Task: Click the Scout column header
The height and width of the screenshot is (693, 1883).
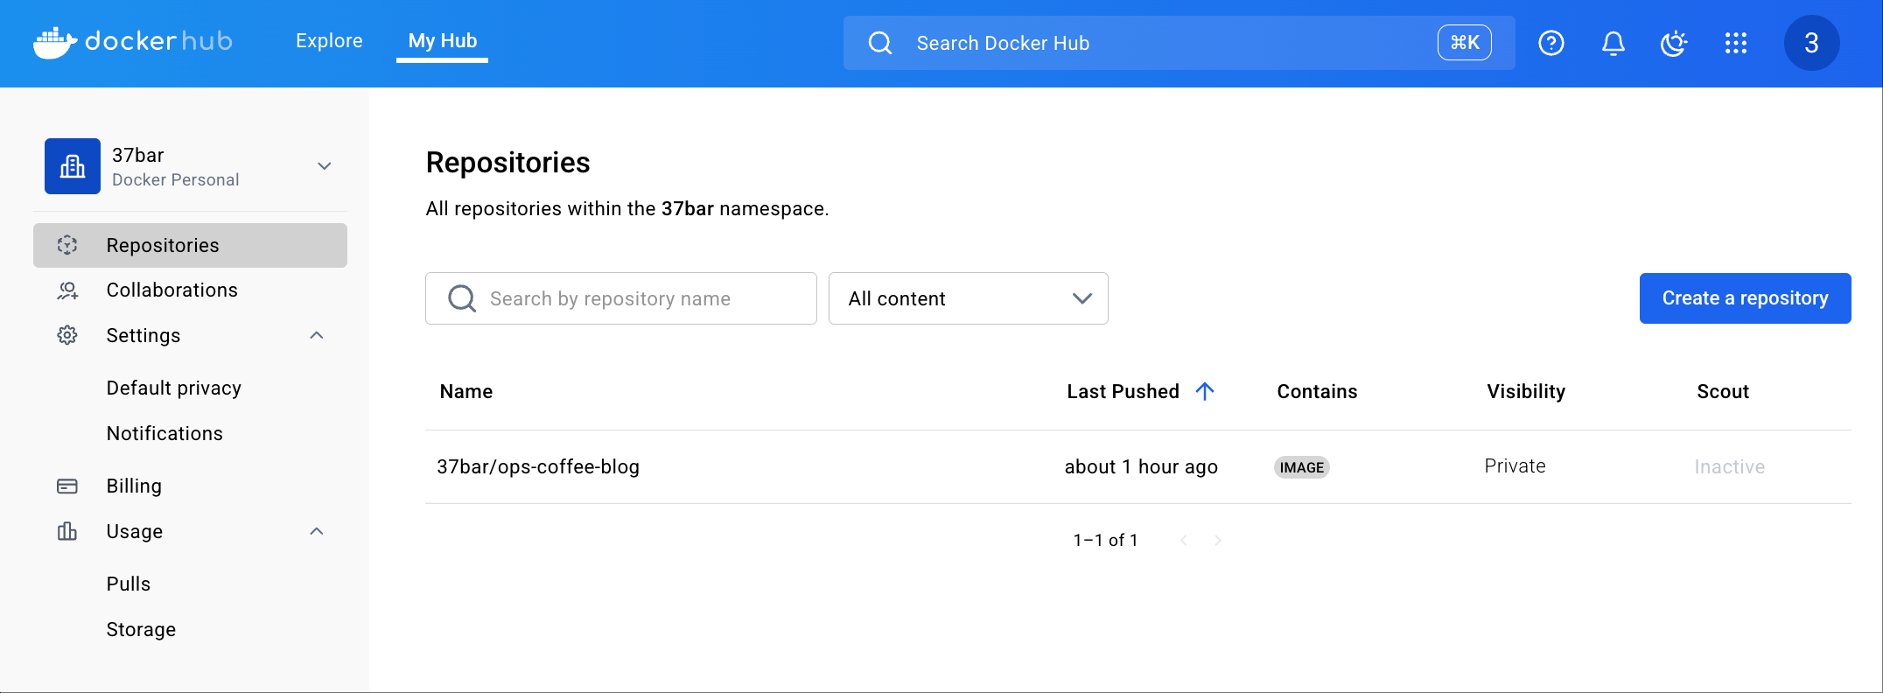Action: click(1723, 392)
